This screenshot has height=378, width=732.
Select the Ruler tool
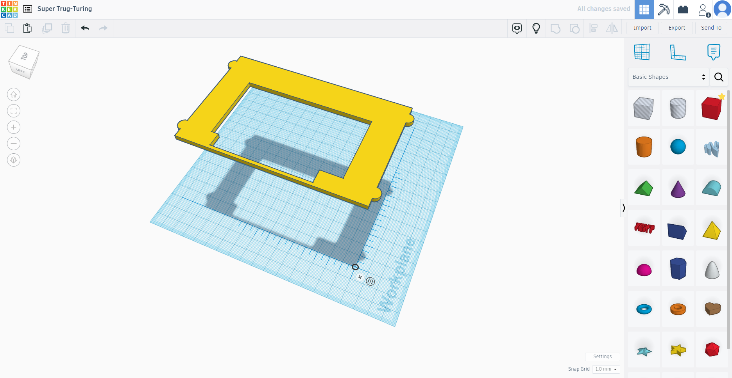pyautogui.click(x=678, y=51)
